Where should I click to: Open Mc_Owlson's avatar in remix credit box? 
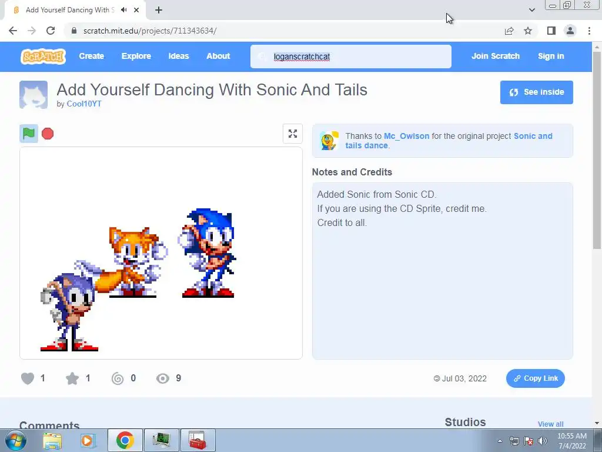point(329,141)
